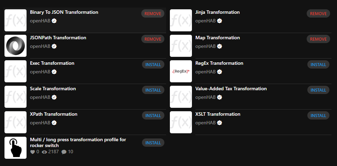Click the heart likes icon

(x=33, y=152)
